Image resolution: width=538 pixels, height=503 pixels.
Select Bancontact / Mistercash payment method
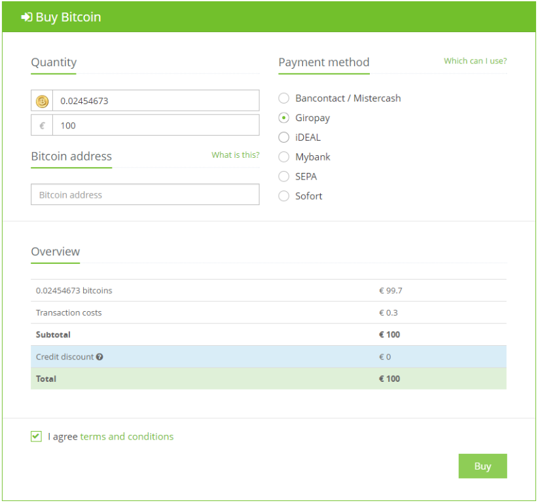(x=284, y=98)
